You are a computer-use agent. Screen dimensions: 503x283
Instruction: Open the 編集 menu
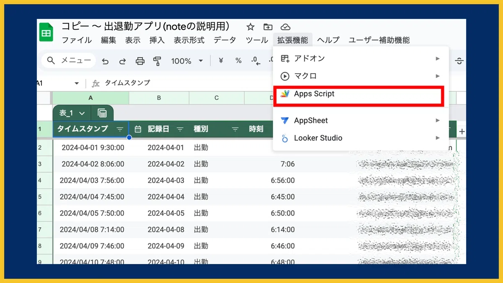pyautogui.click(x=108, y=40)
